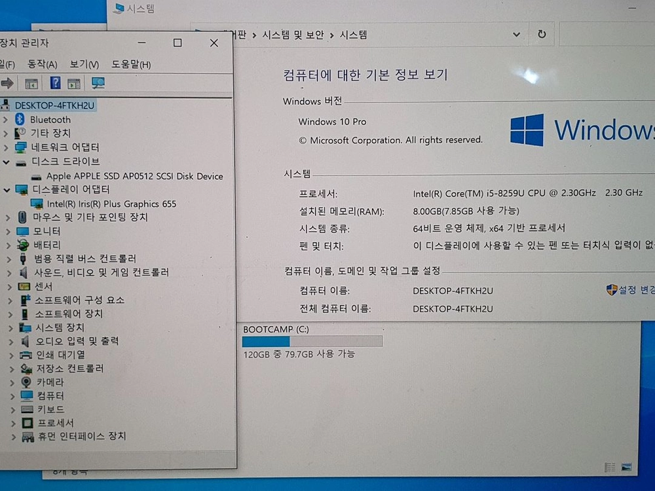Click the Windows 10 Pro text

[332, 122]
